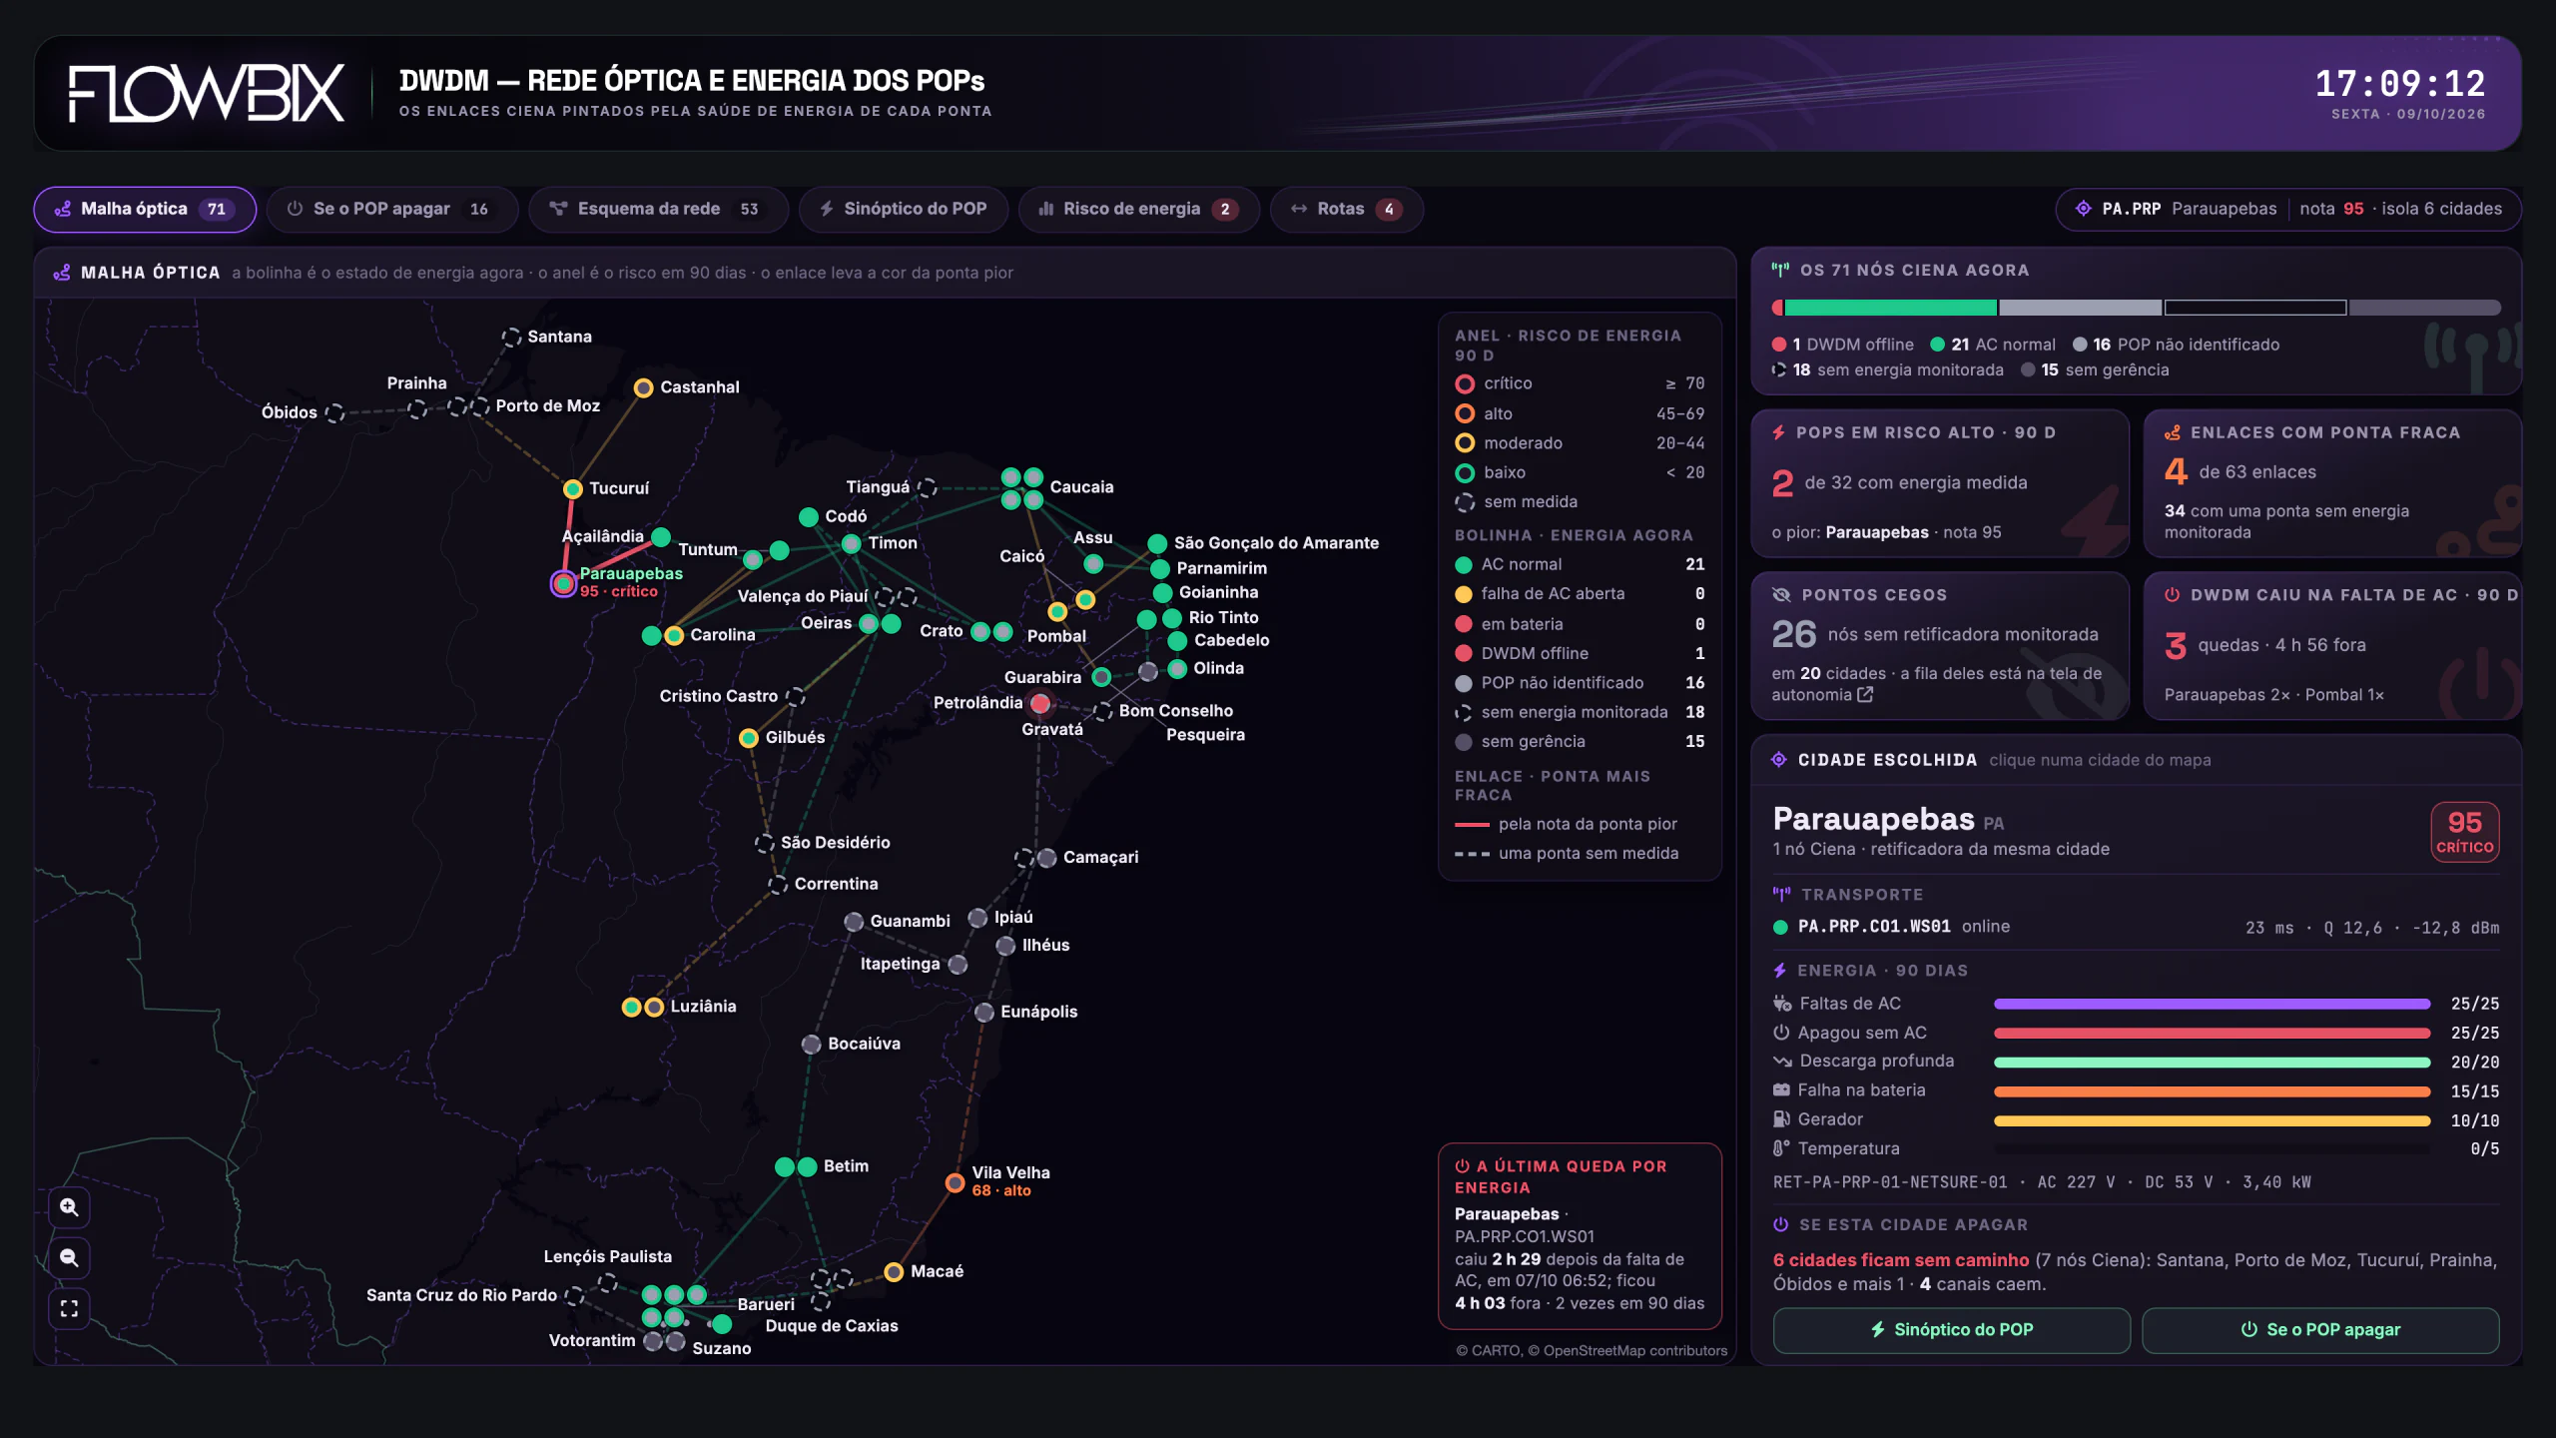The height and width of the screenshot is (1438, 2556).
Task: Click the Temperatura row
Action: [2136, 1149]
